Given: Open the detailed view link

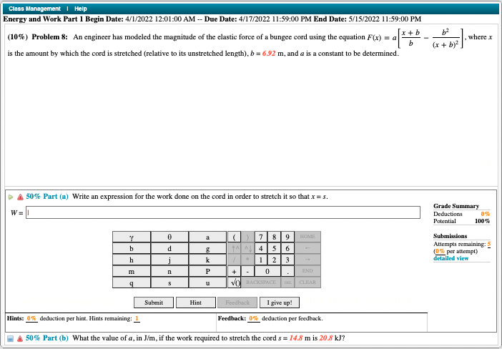Looking at the screenshot, I should click(451, 258).
